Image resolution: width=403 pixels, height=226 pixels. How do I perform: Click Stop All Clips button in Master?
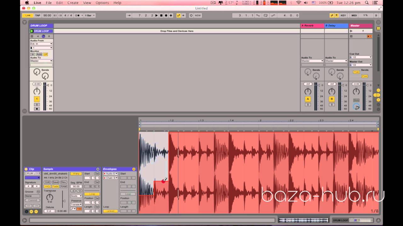[x=351, y=36]
